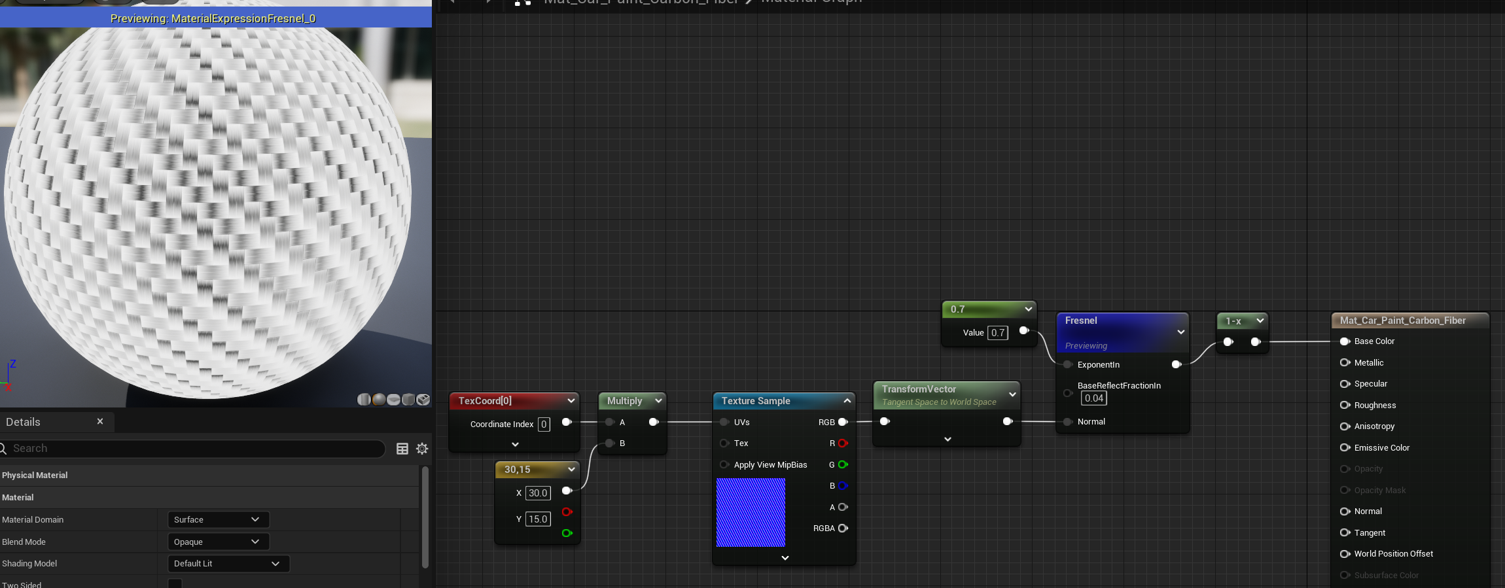The height and width of the screenshot is (588, 1505).
Task: Edit the X 30.0 value field
Action: point(538,493)
